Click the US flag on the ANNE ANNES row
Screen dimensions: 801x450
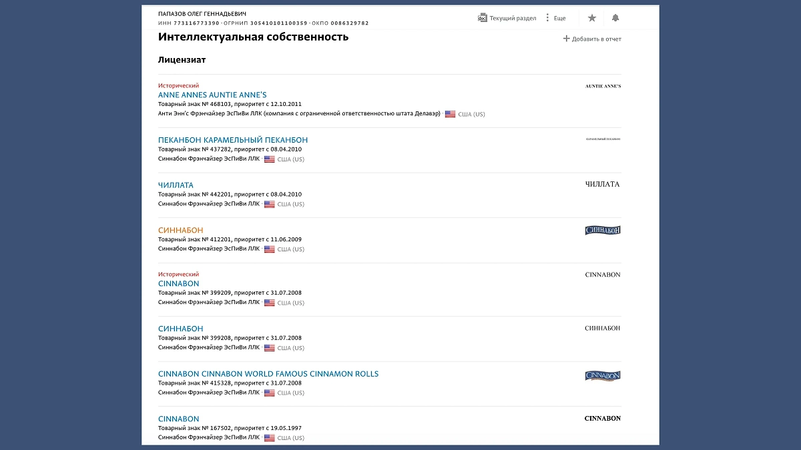451,113
